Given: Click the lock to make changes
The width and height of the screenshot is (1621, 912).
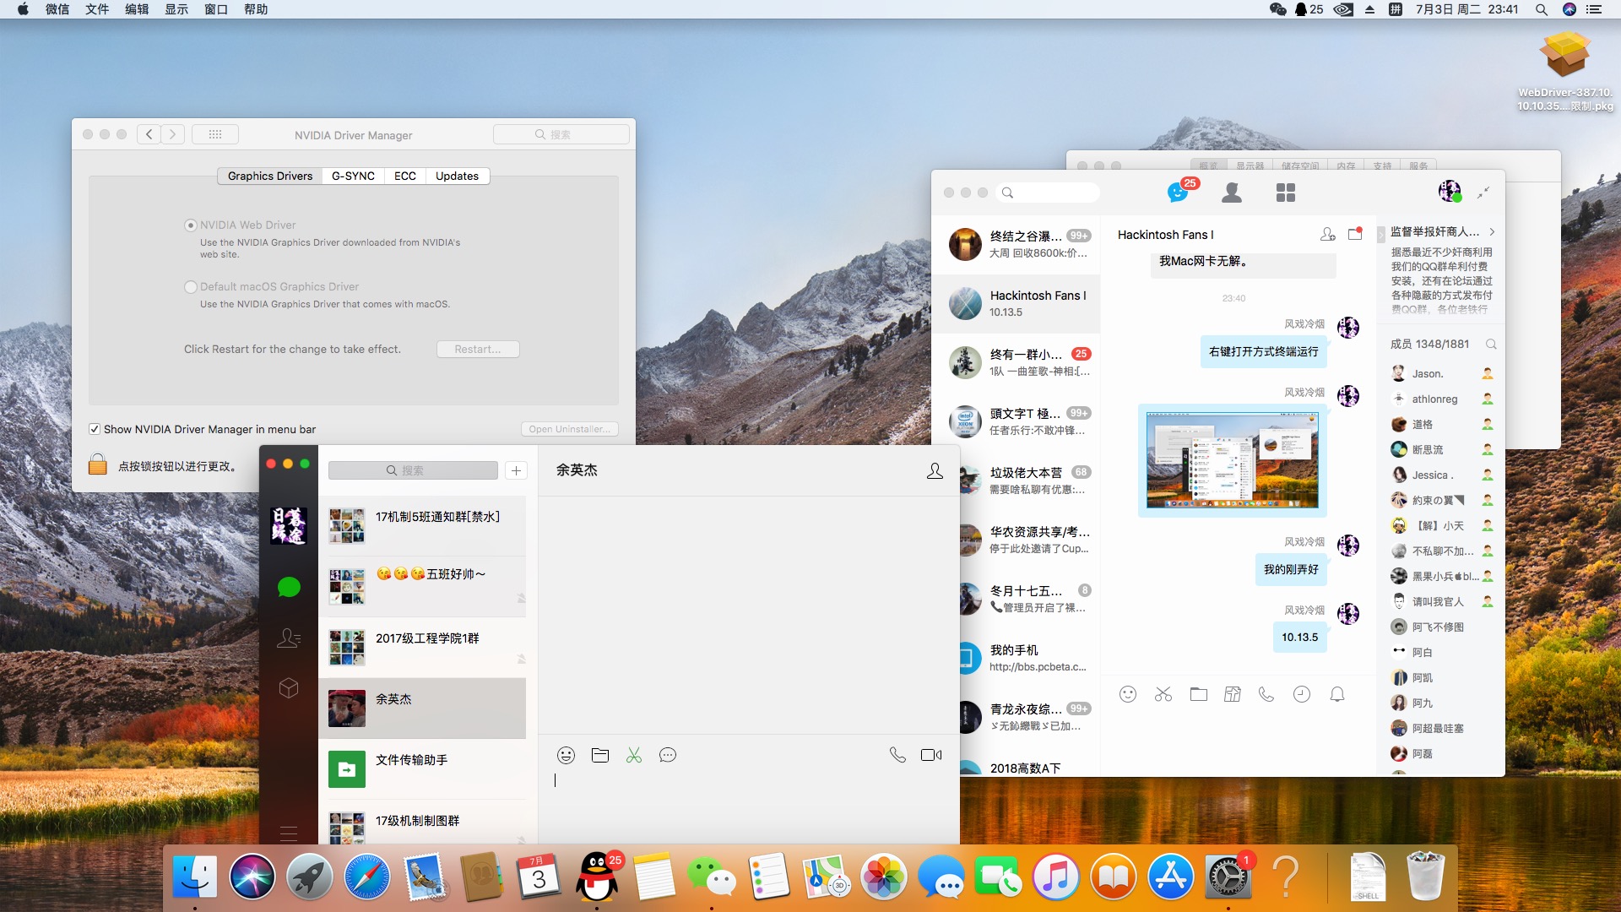Looking at the screenshot, I should click(x=98, y=464).
